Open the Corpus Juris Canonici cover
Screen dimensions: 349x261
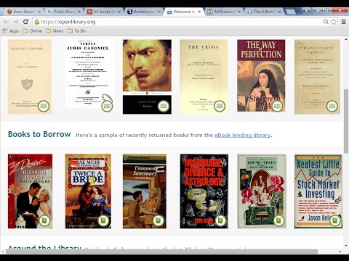point(88,74)
